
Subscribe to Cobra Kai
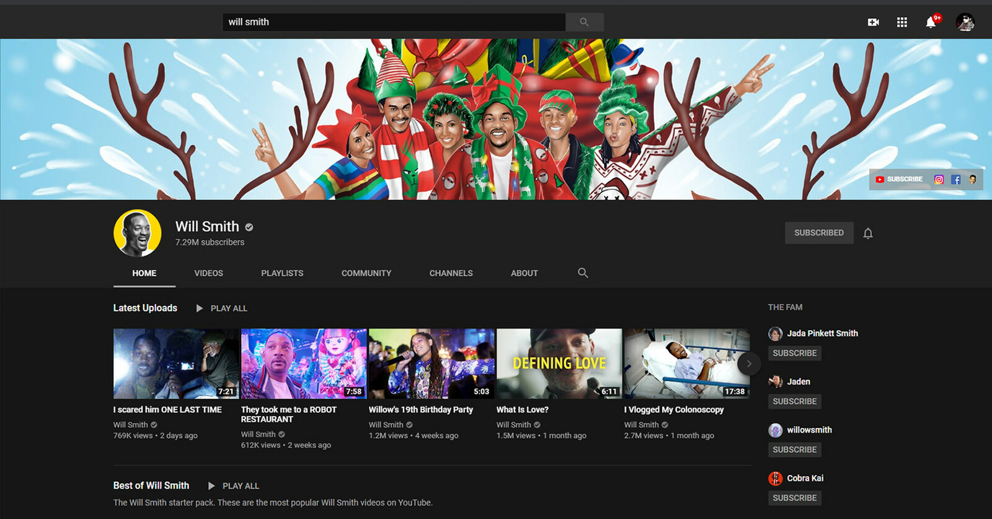pyautogui.click(x=795, y=498)
